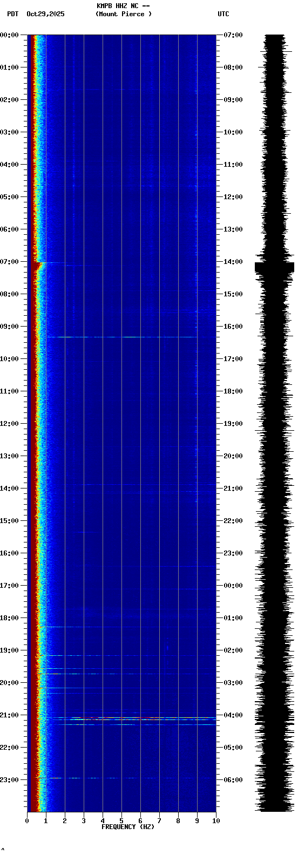Select the PDT-axis "01:00" time label

pos(9,67)
